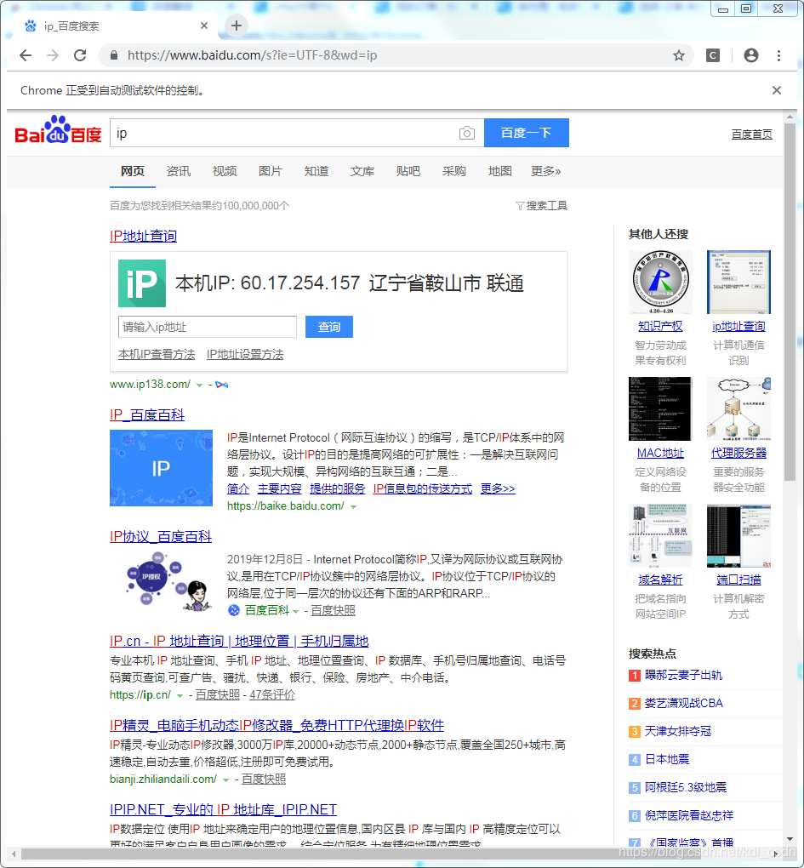The image size is (804, 868).
Task: Open the user profile avatar icon
Action: [x=751, y=55]
